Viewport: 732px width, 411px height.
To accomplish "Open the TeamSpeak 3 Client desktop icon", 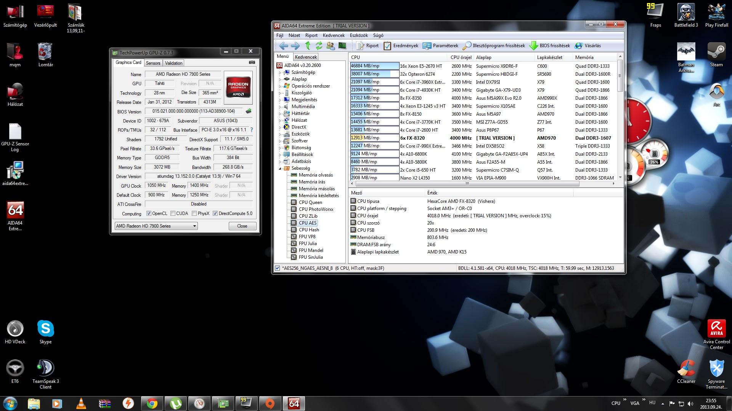I will coord(45,374).
